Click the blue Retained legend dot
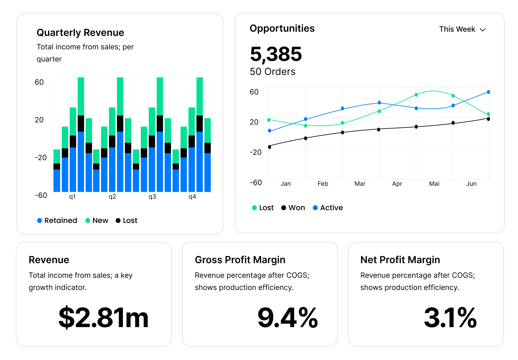Screen dimensions: 518x360 pyautogui.click(x=40, y=221)
